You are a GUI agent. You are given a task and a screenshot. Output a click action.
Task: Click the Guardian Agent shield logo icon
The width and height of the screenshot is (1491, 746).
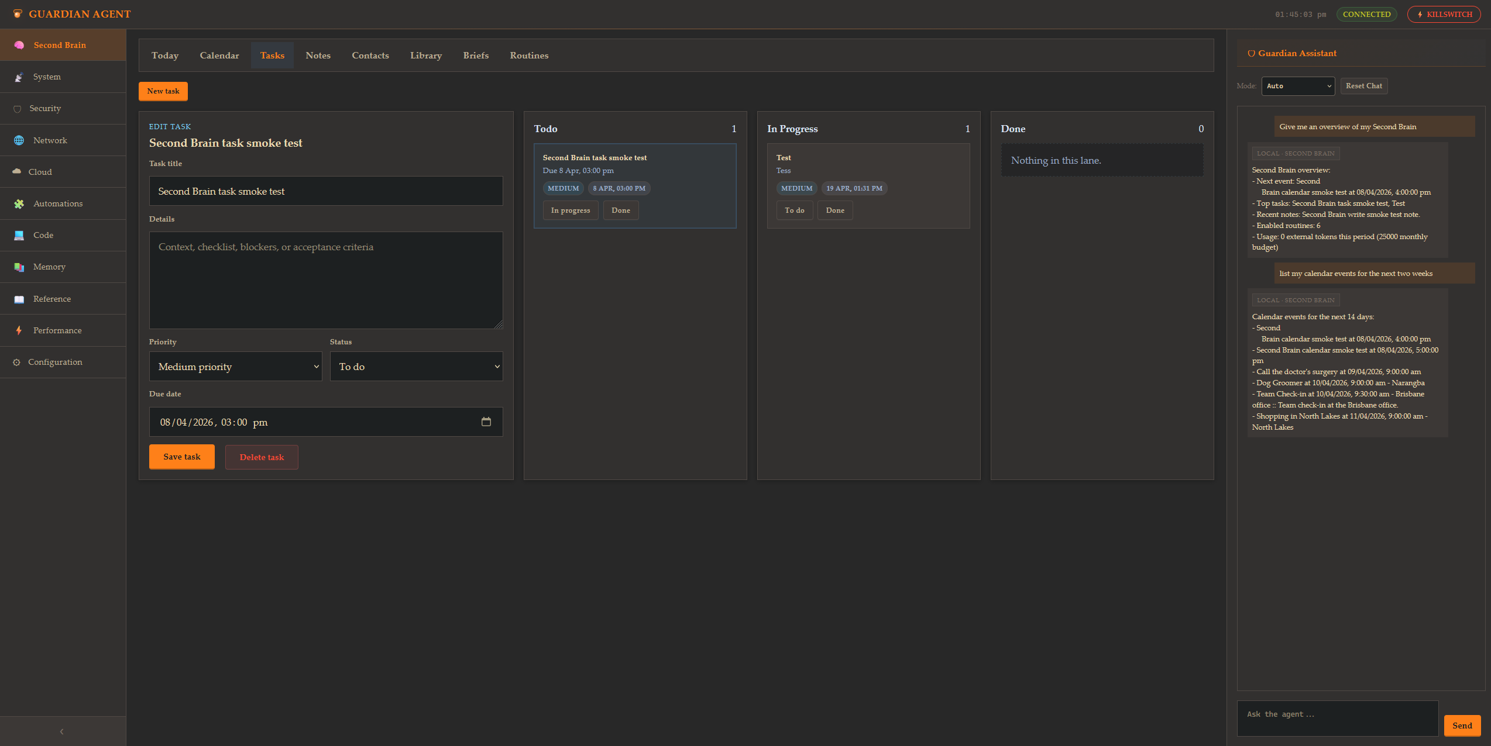coord(18,14)
